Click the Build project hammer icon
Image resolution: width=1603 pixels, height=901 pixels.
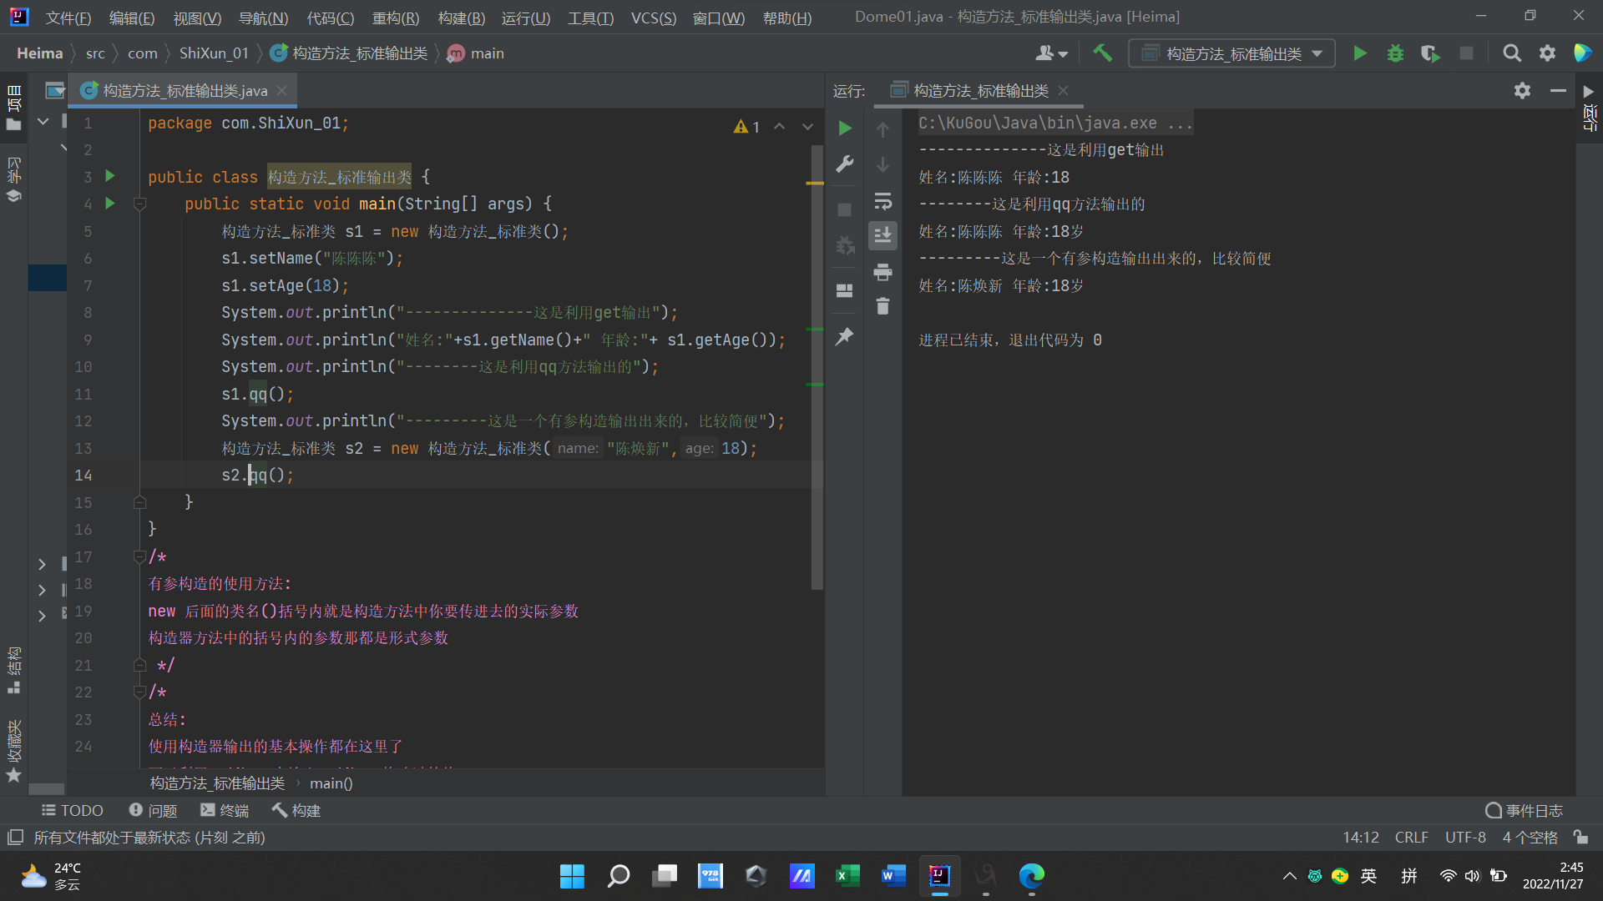[1102, 53]
